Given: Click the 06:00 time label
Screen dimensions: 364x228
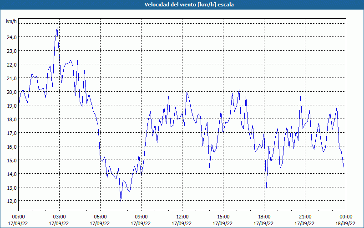Looking at the screenshot, I should coord(100,217).
